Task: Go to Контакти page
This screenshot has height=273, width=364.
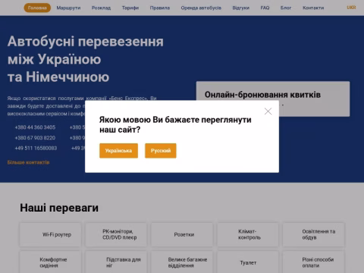Action: (313, 8)
